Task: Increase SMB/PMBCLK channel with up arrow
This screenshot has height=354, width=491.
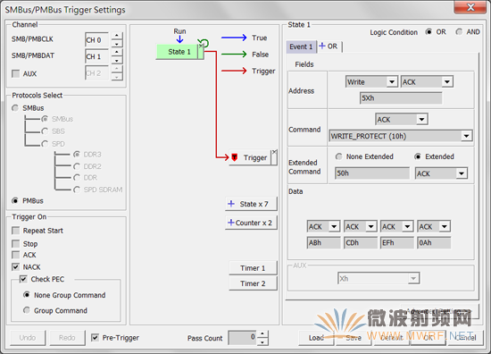Action: [117, 36]
